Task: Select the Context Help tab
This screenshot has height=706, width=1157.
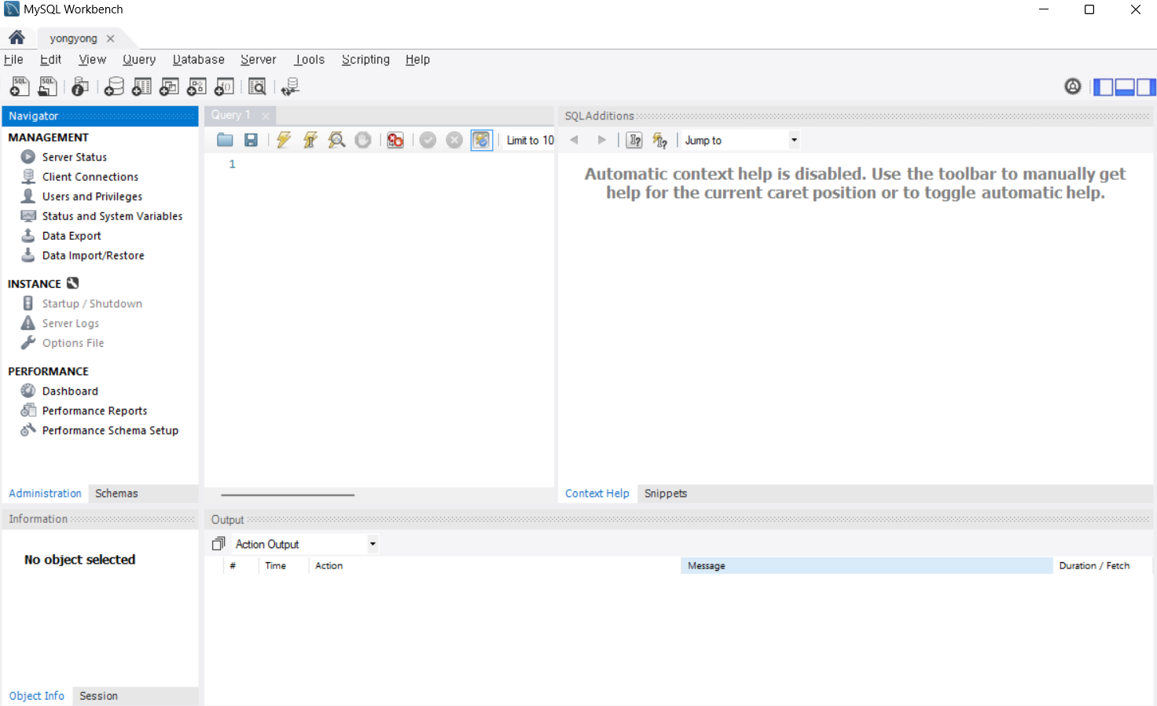Action: tap(597, 493)
